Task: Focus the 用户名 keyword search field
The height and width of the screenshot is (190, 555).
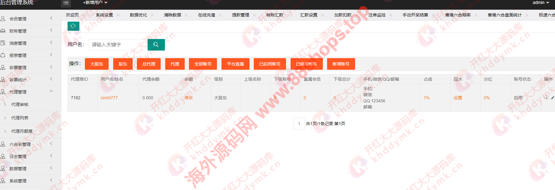Action: (x=117, y=45)
